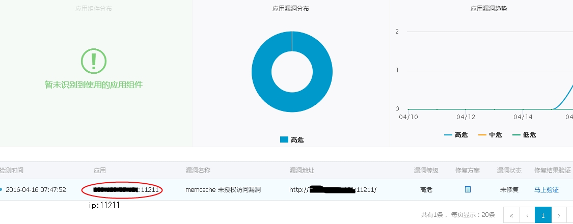Go to first page with « button
Viewport: 573px width, 224px height.
click(x=511, y=215)
